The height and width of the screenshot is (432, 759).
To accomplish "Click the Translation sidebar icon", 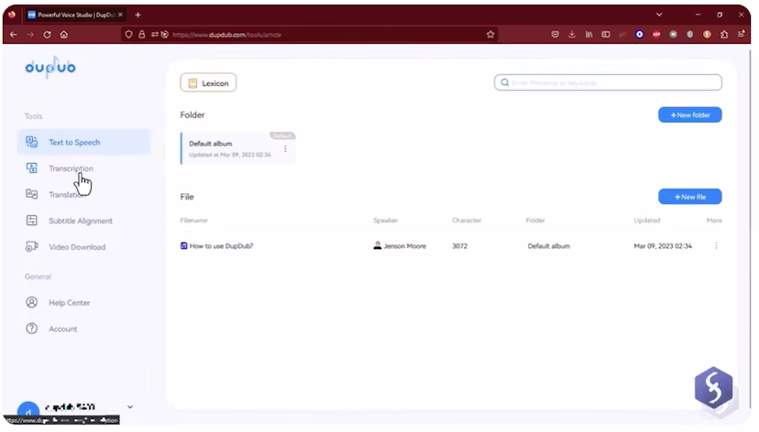I will pos(31,194).
